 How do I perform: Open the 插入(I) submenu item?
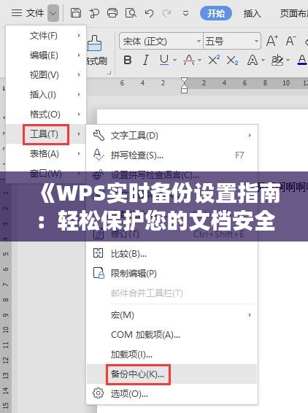tap(46, 95)
